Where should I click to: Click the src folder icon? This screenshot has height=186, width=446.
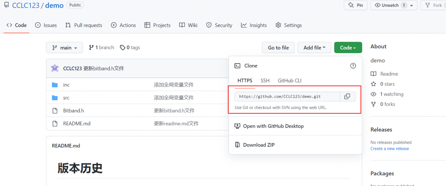[55, 98]
